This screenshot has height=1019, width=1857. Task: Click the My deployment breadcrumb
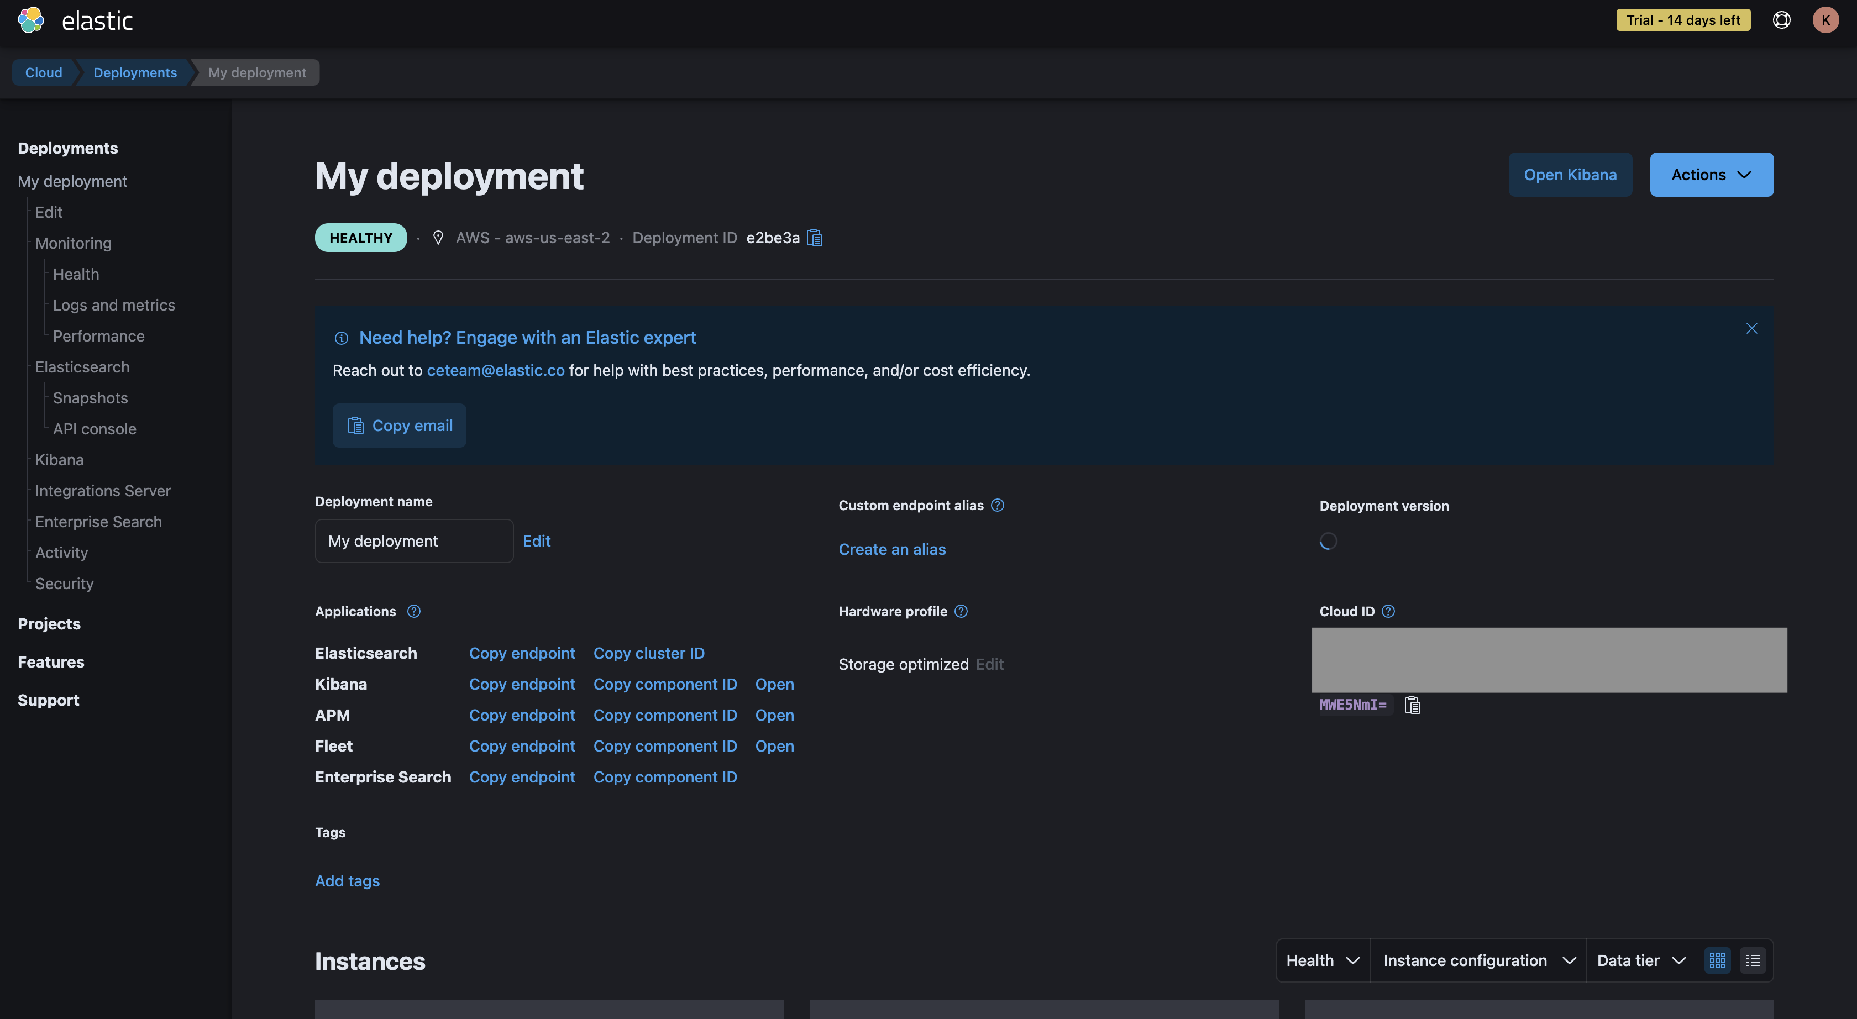[258, 73]
